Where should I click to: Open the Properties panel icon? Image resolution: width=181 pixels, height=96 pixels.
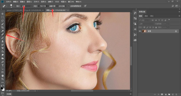pyautogui.click(x=135, y=18)
